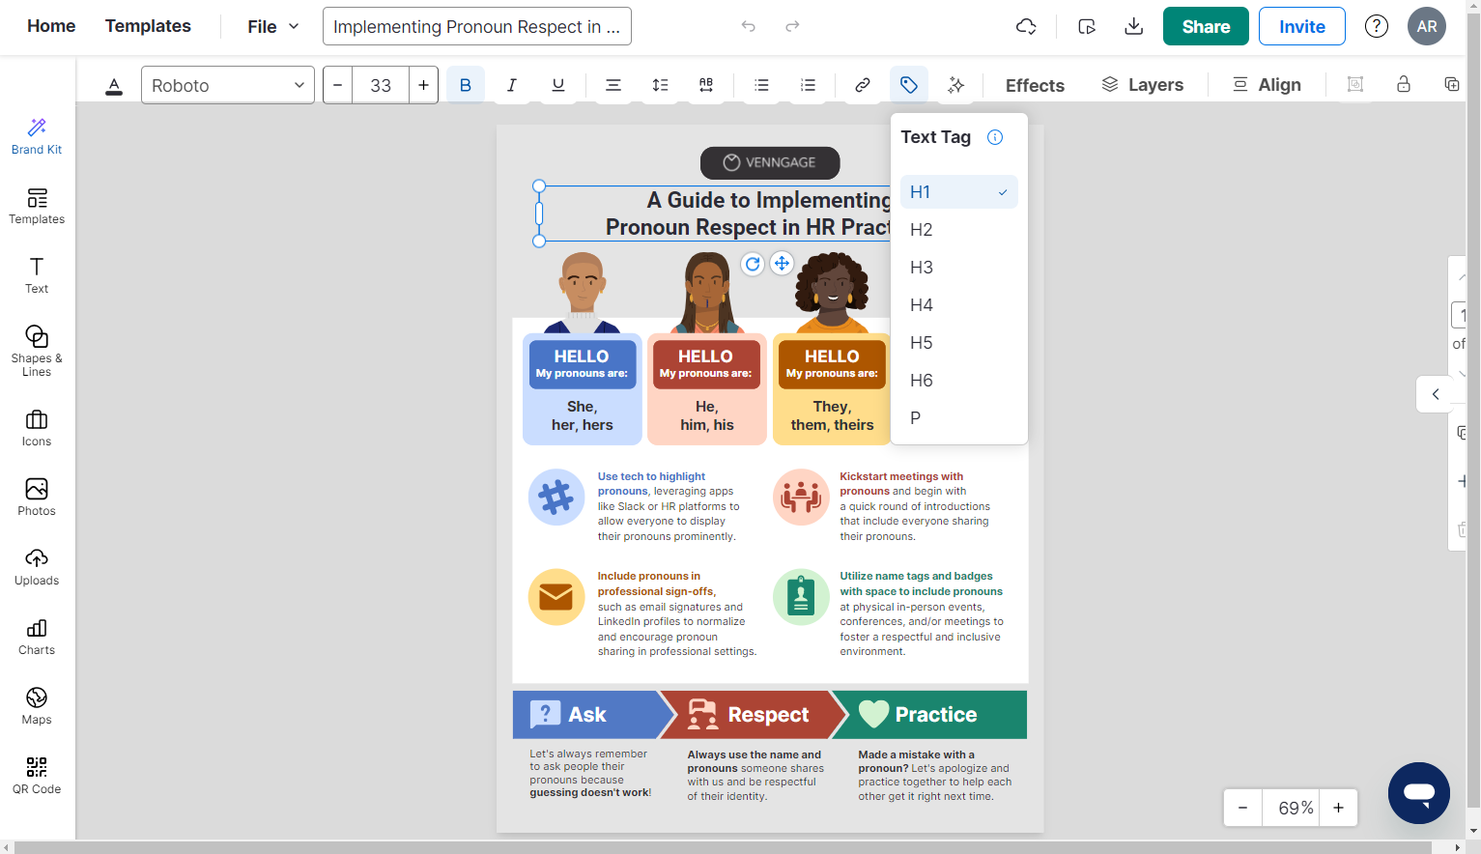Toggle bold formatting

[x=465, y=85]
